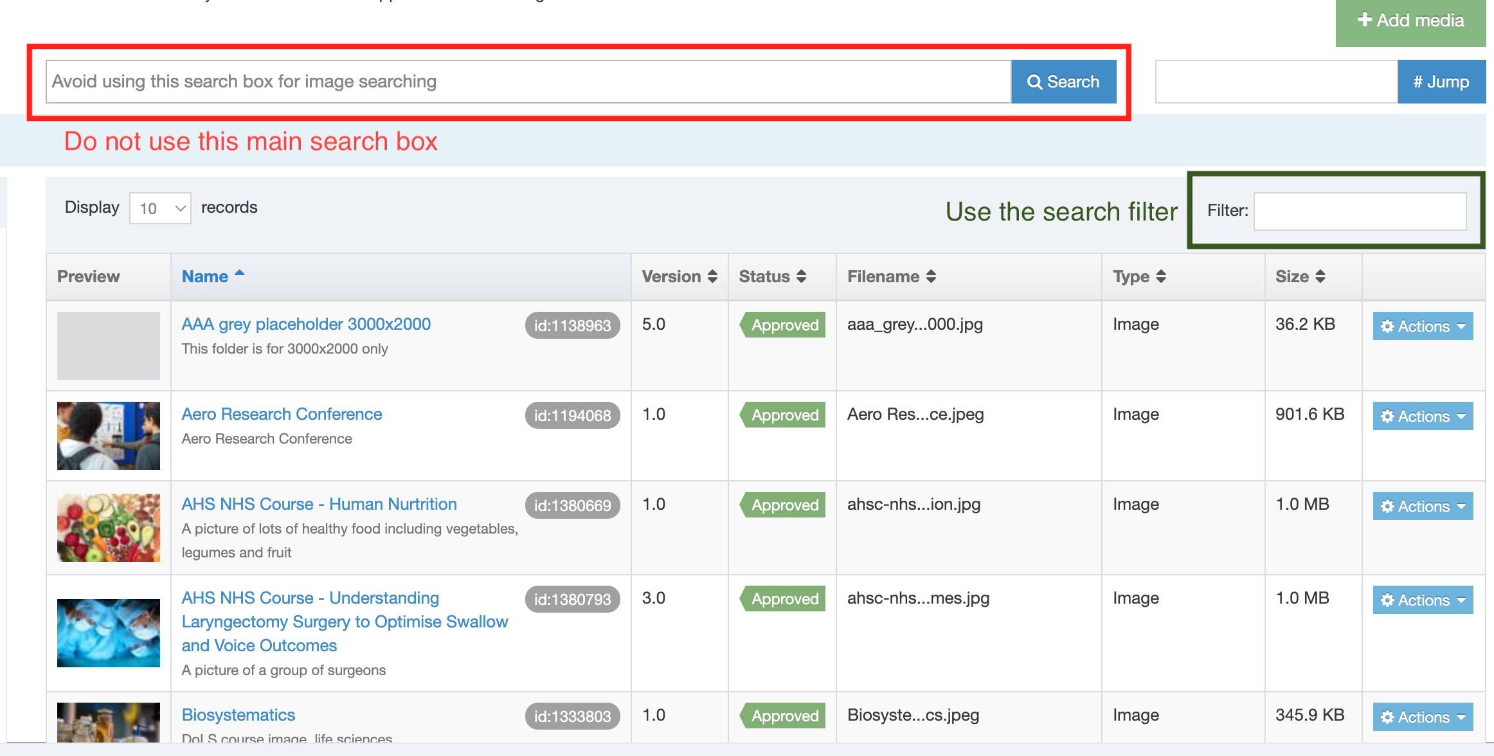1494x756 pixels.
Task: Click the healthy food preview thumbnail
Action: pyautogui.click(x=108, y=527)
